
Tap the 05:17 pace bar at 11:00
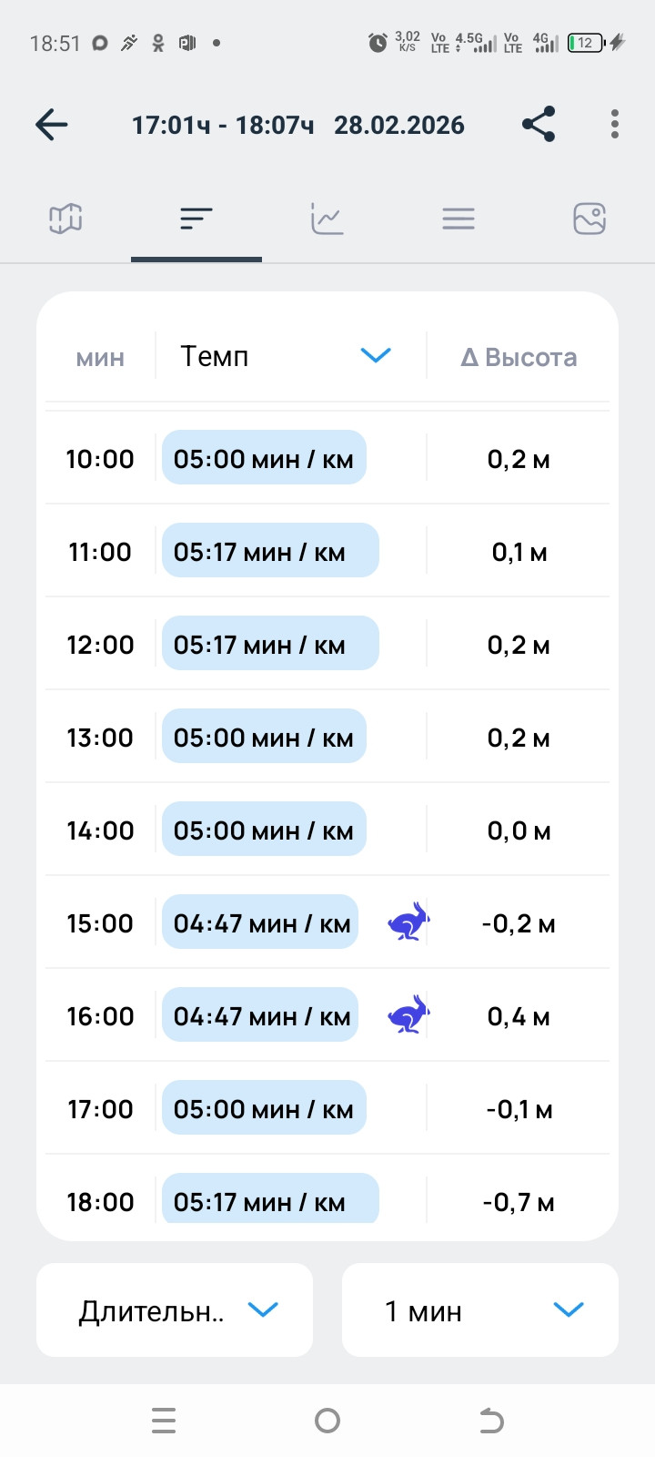[270, 551]
